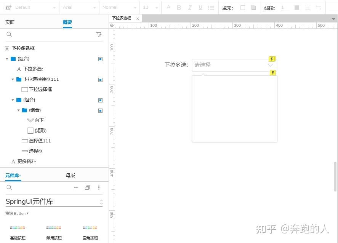Toggle bold formatting
338x243 pixels.
(x=179, y=8)
